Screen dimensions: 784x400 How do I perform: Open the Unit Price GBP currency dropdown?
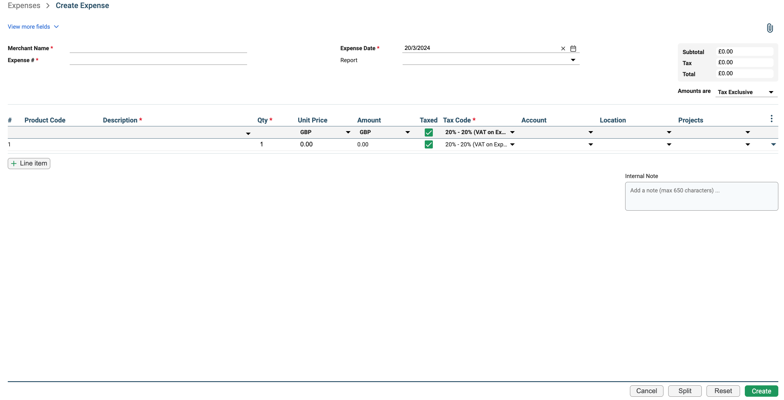[x=348, y=132]
